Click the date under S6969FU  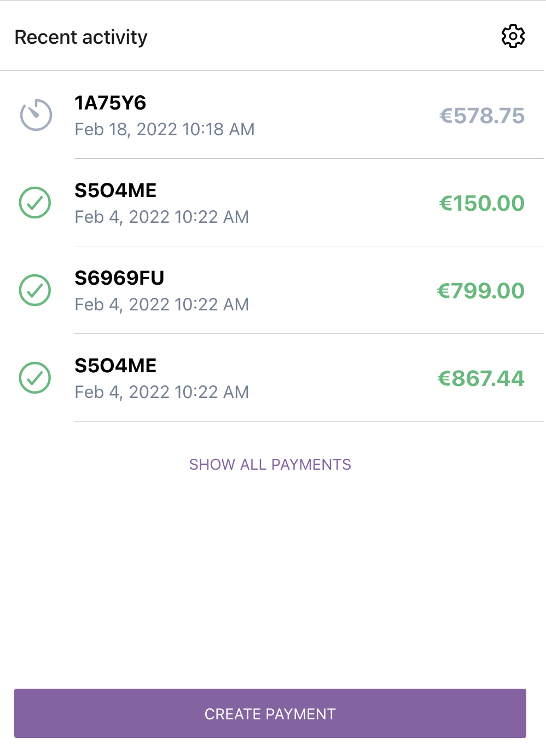[162, 304]
